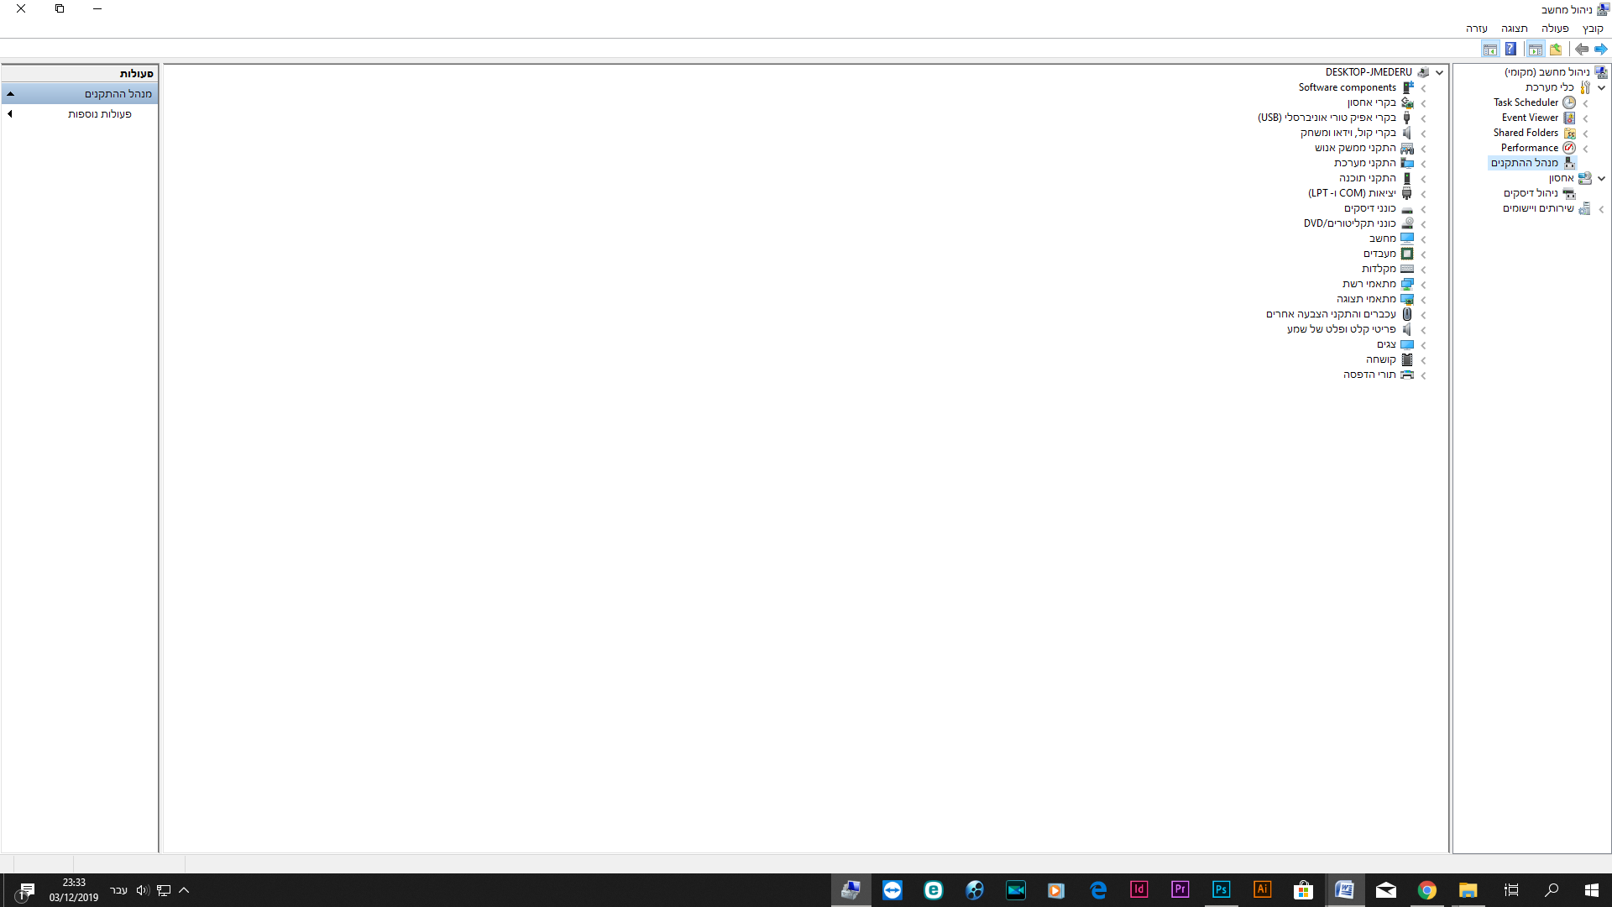
Task: Open the קובץ menu
Action: (1593, 29)
